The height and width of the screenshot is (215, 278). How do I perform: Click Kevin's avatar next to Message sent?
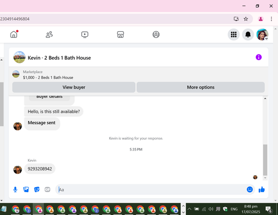(x=18, y=126)
